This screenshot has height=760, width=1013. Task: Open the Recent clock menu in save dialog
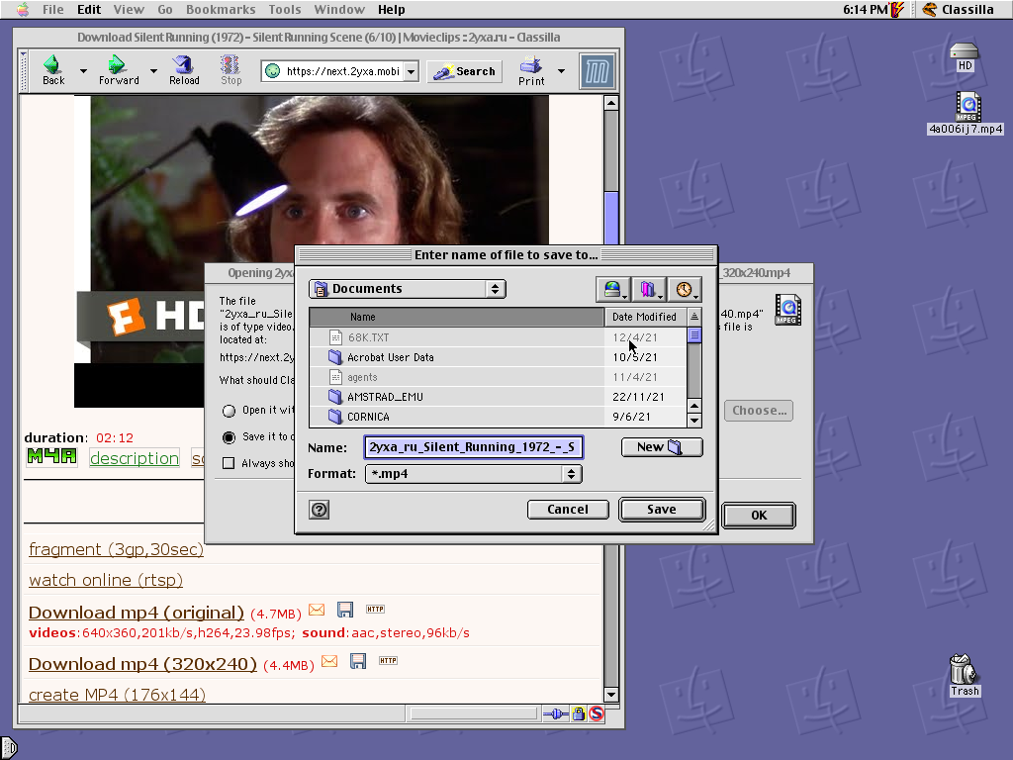pyautogui.click(x=685, y=289)
